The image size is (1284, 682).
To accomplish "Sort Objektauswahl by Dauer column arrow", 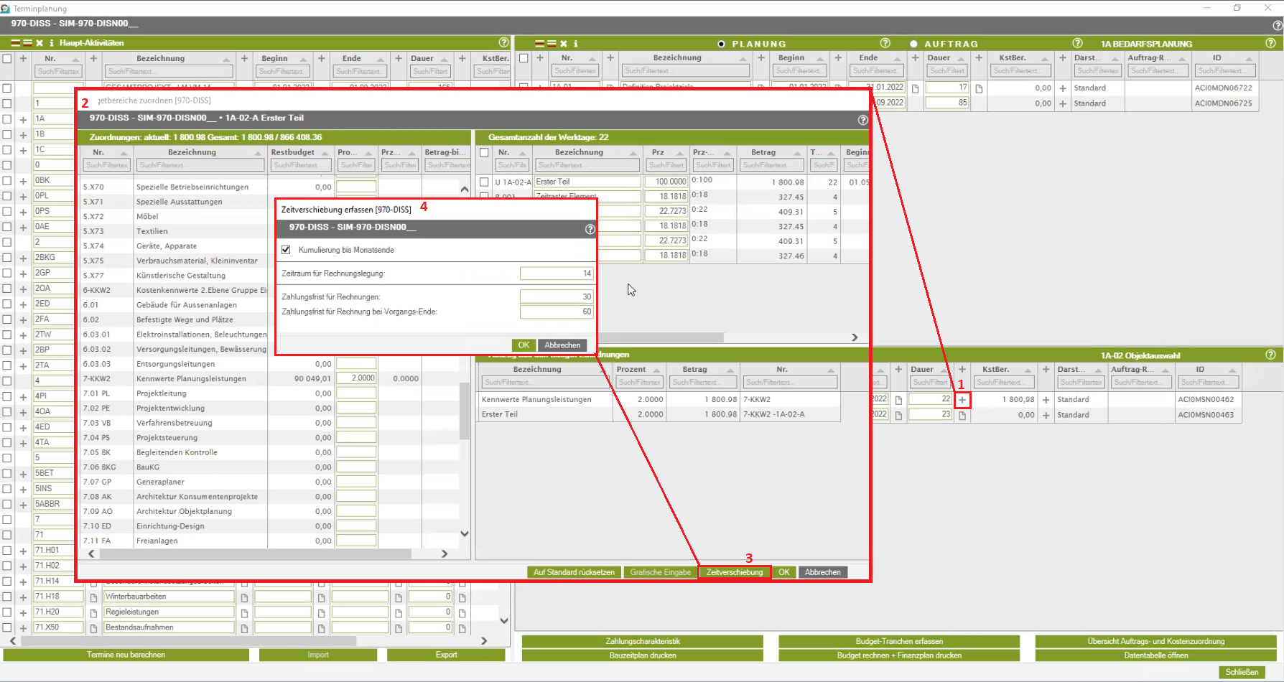I will click(x=944, y=370).
